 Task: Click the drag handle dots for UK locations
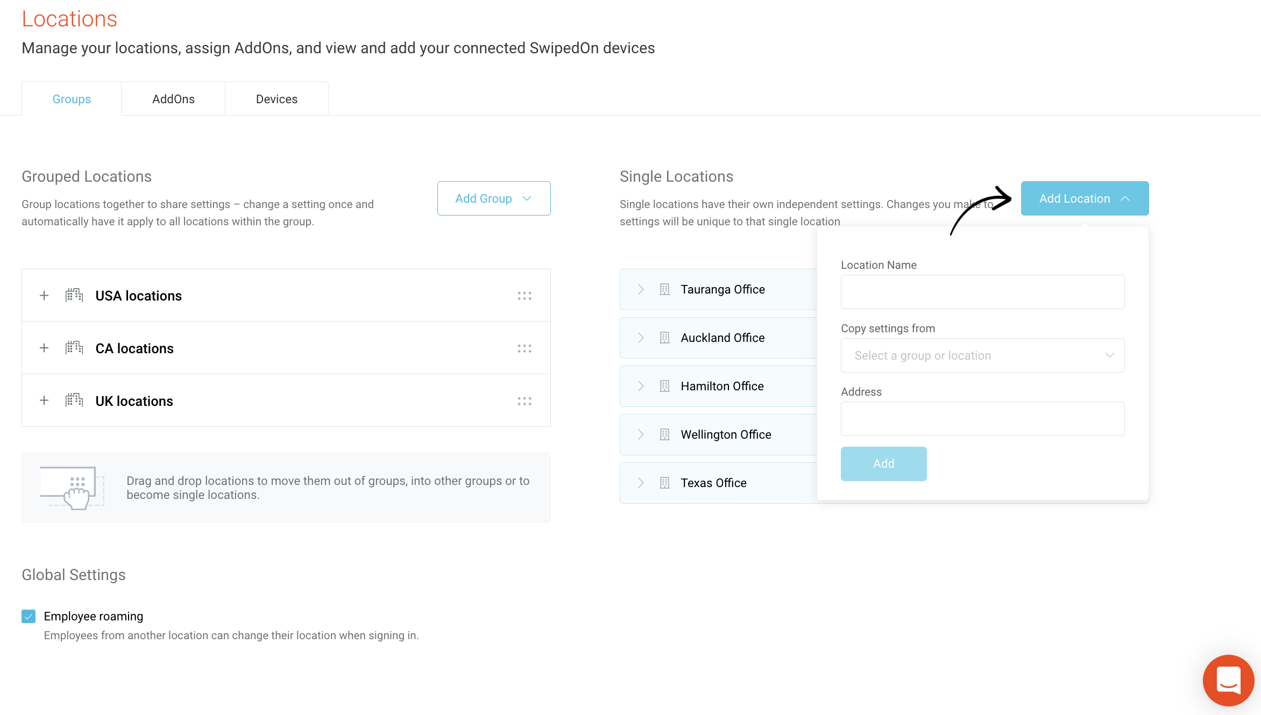[525, 401]
